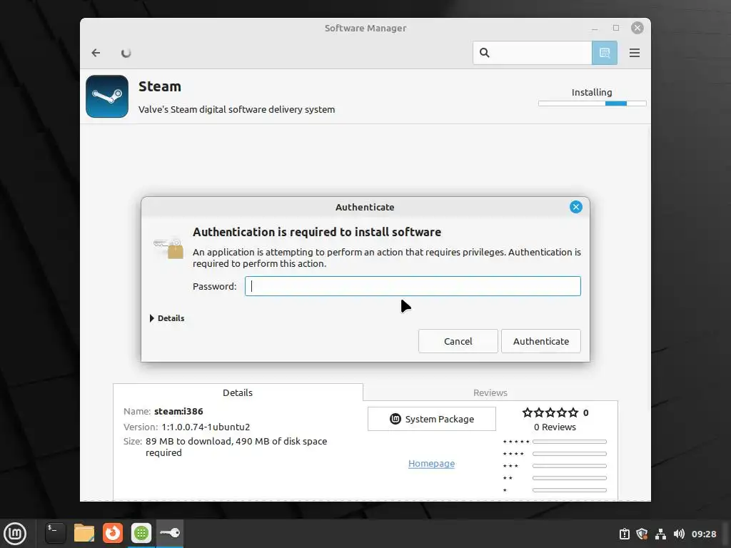Open the network connection tray icon

pyautogui.click(x=660, y=534)
